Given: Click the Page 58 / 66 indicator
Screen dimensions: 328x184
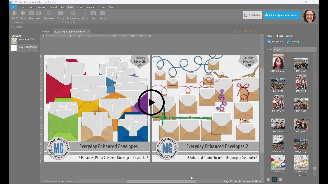Looking at the screenshot, I should point(230,182).
